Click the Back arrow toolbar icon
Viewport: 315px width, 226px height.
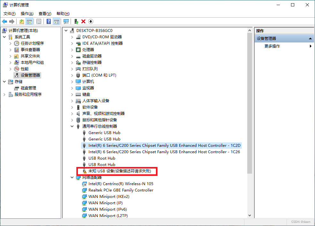point(4,21)
